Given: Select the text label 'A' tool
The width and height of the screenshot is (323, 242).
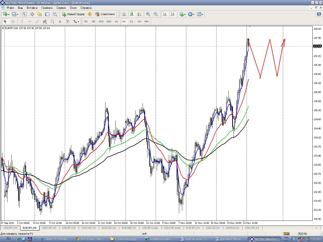Looking at the screenshot, I should [60, 22].
